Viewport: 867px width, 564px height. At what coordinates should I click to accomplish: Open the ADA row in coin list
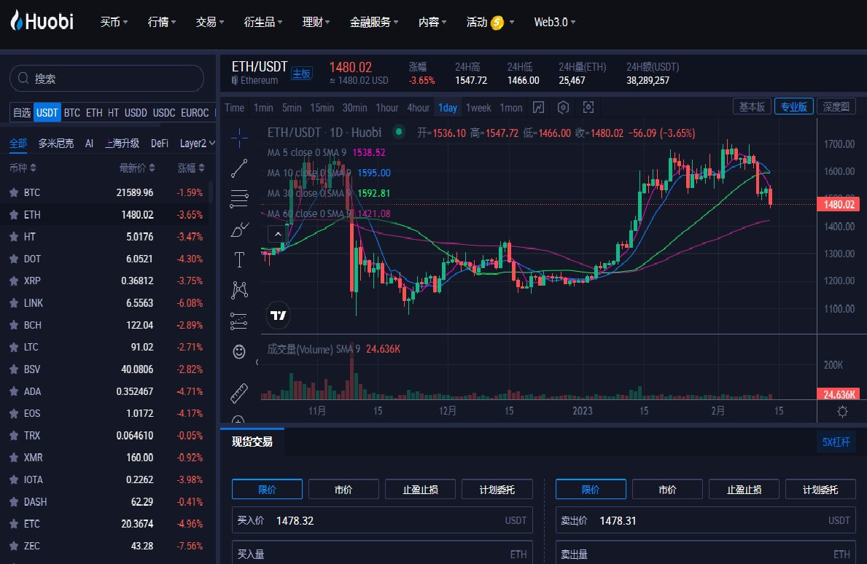(x=106, y=391)
